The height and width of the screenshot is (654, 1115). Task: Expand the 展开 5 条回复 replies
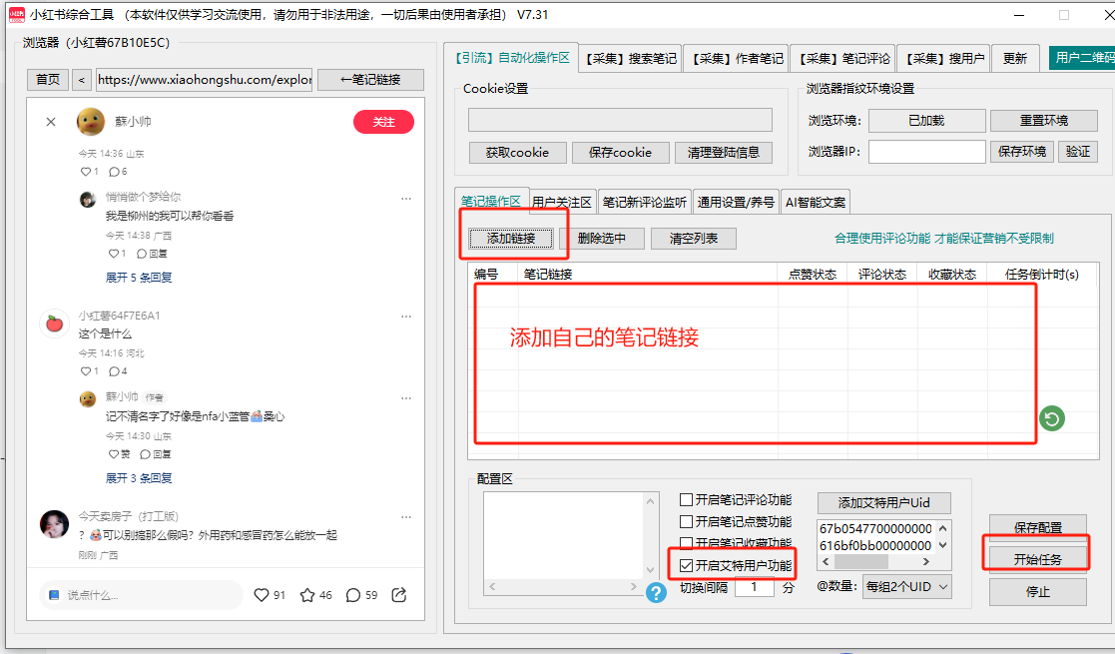(139, 278)
